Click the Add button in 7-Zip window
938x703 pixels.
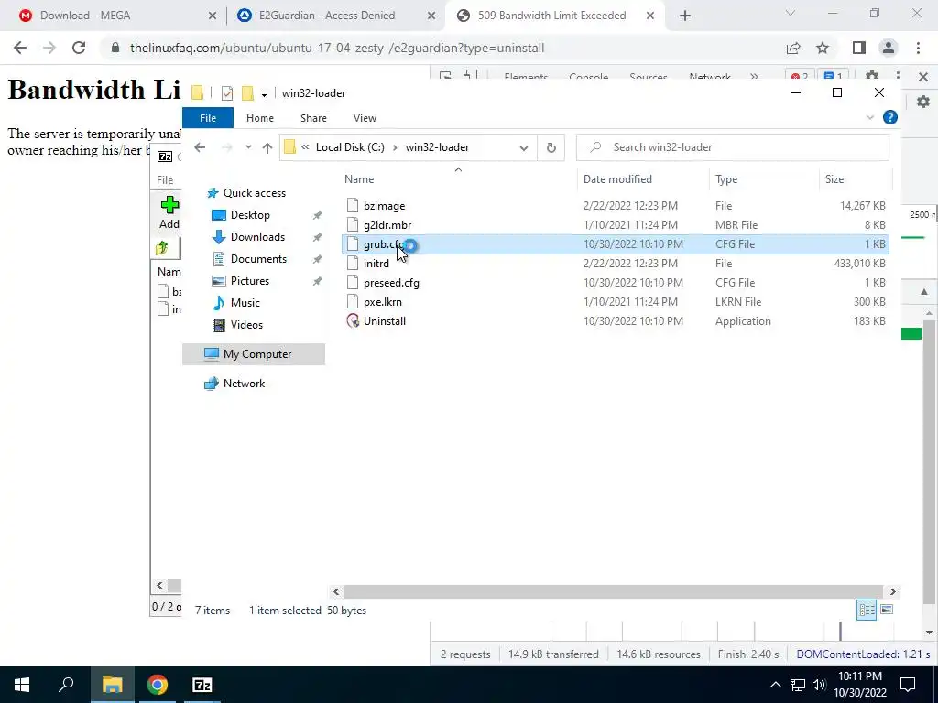point(169,212)
